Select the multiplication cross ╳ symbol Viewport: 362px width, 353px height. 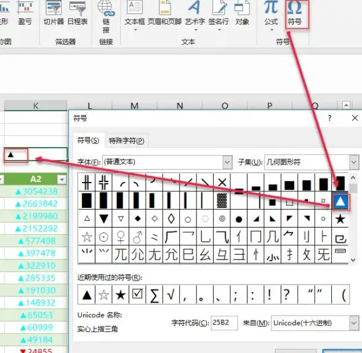coord(222,183)
